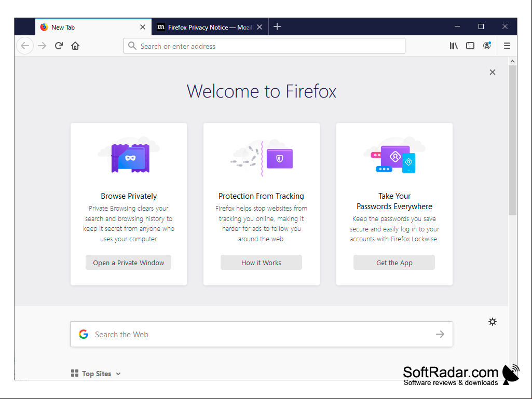Show sidebars using the sidebar icon
532x399 pixels.
click(470, 46)
